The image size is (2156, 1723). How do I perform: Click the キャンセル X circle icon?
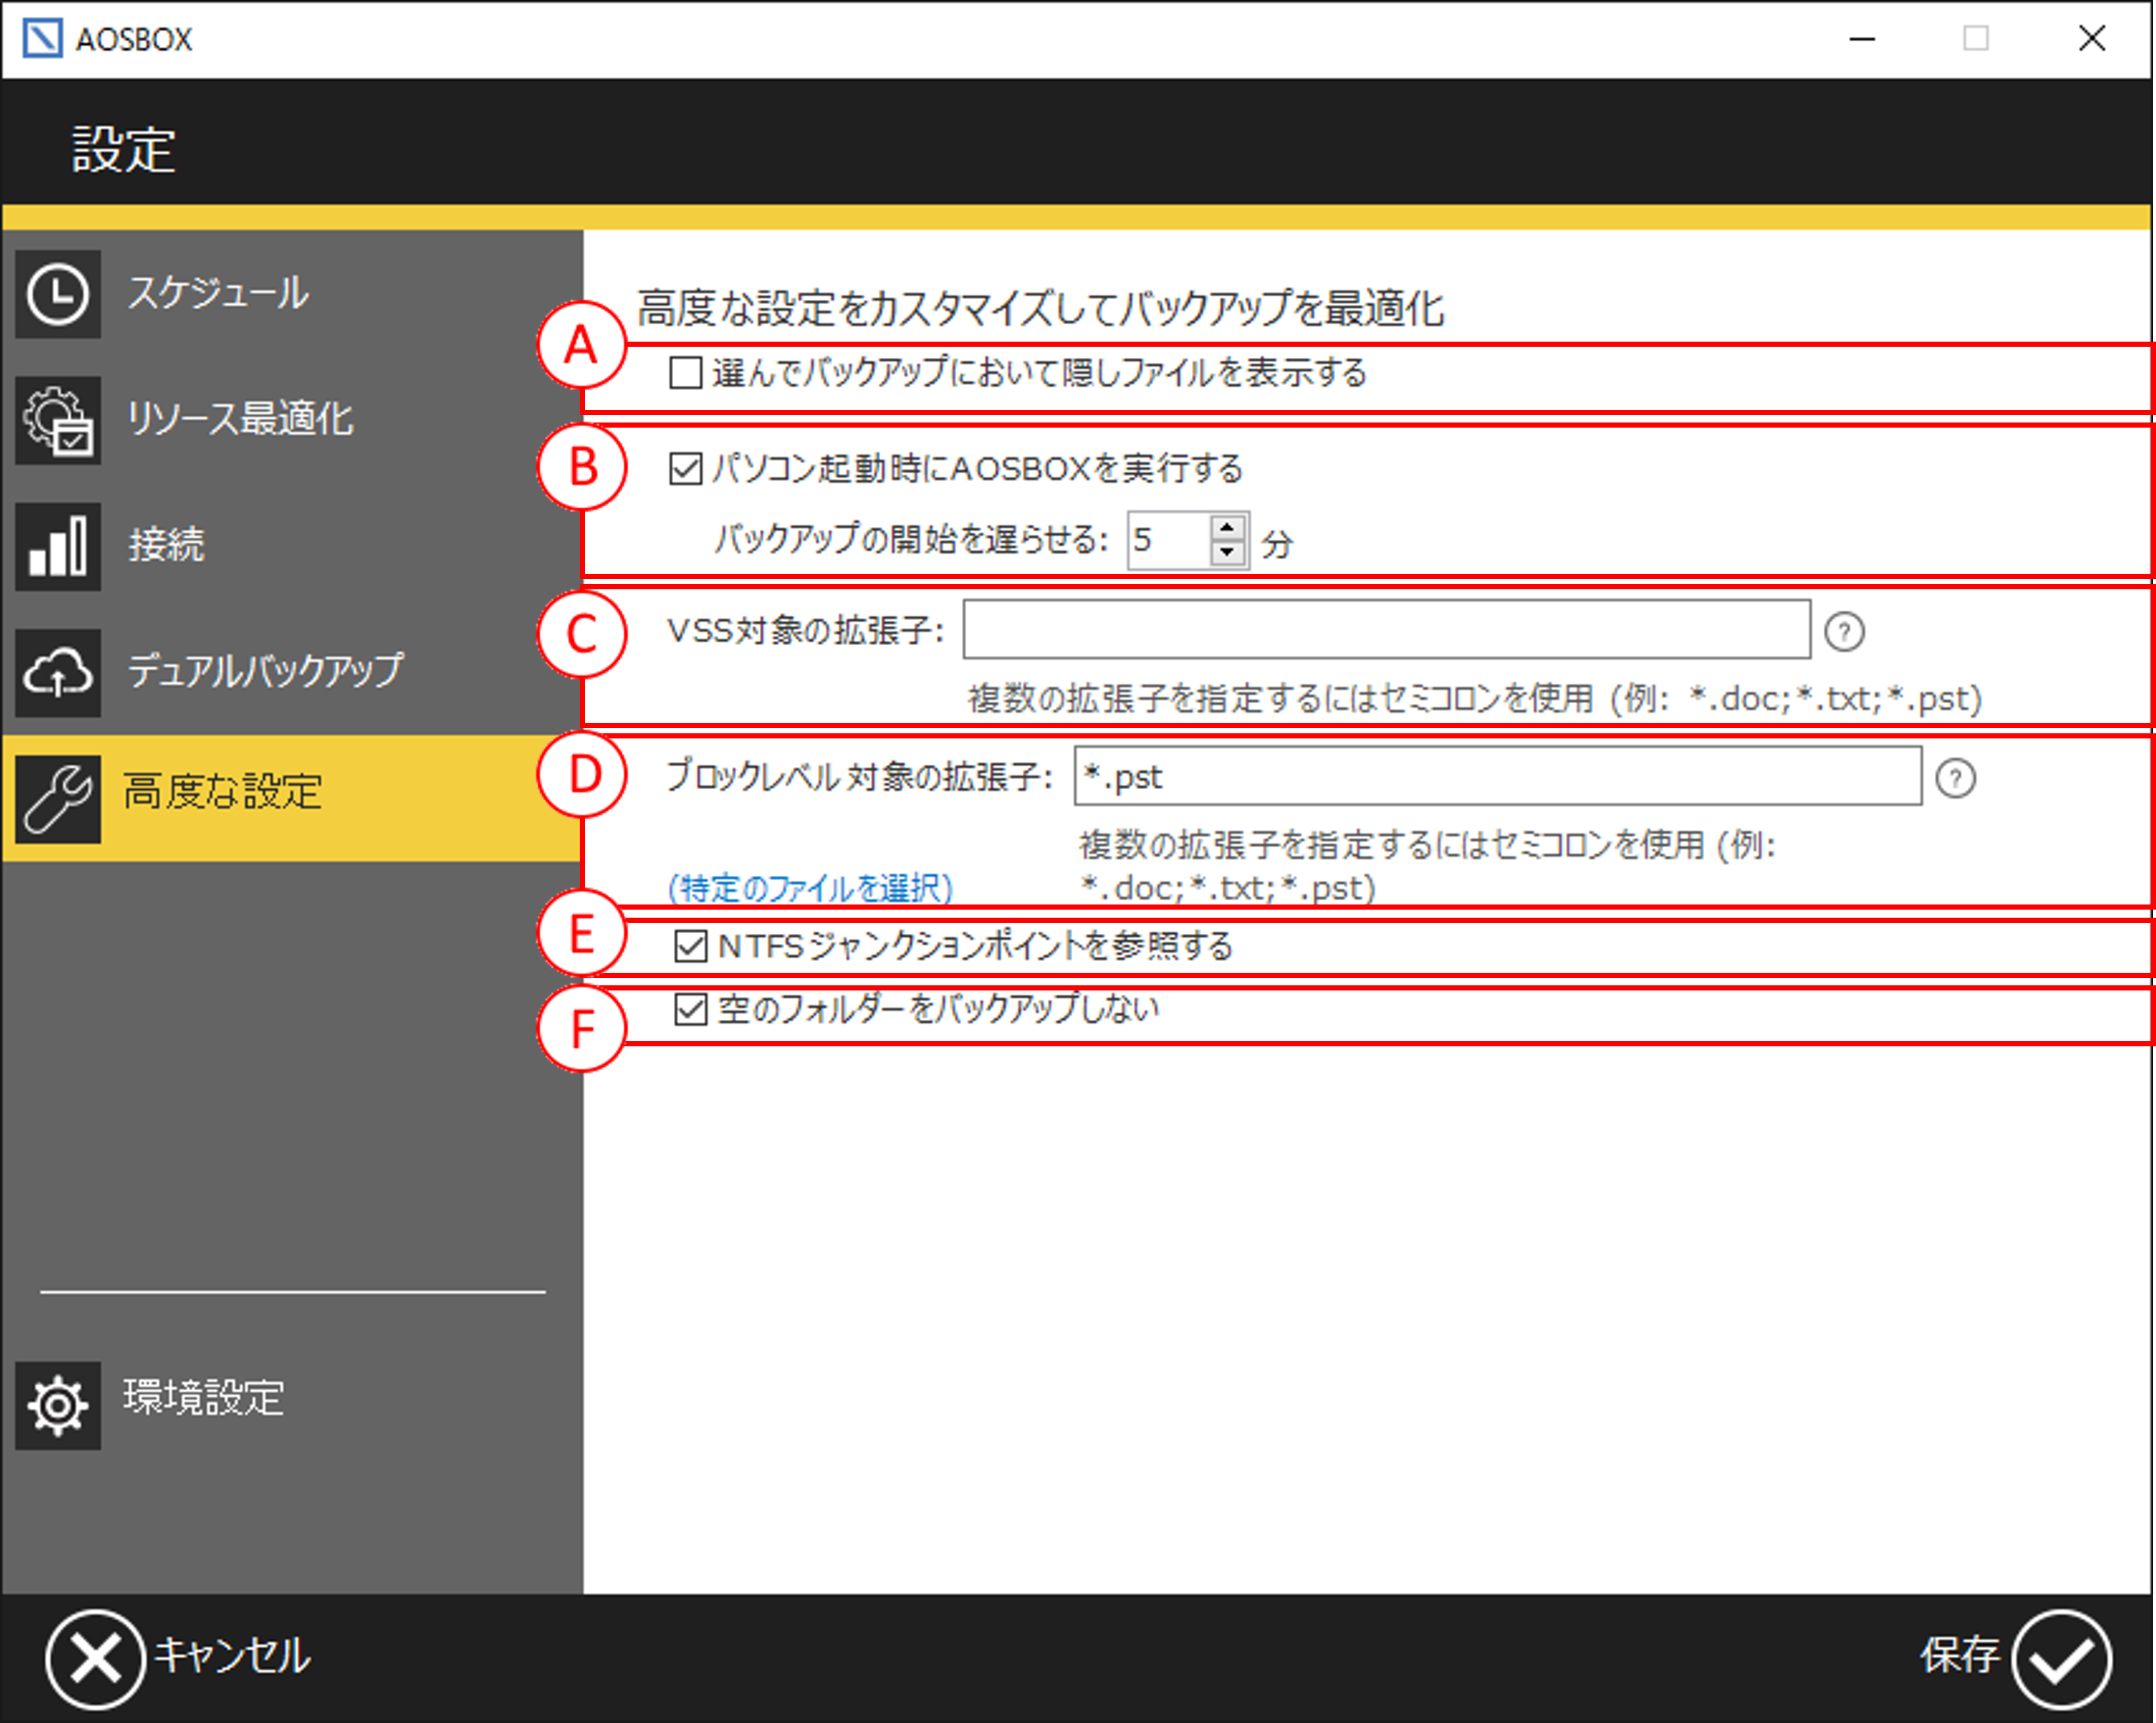[x=95, y=1658]
